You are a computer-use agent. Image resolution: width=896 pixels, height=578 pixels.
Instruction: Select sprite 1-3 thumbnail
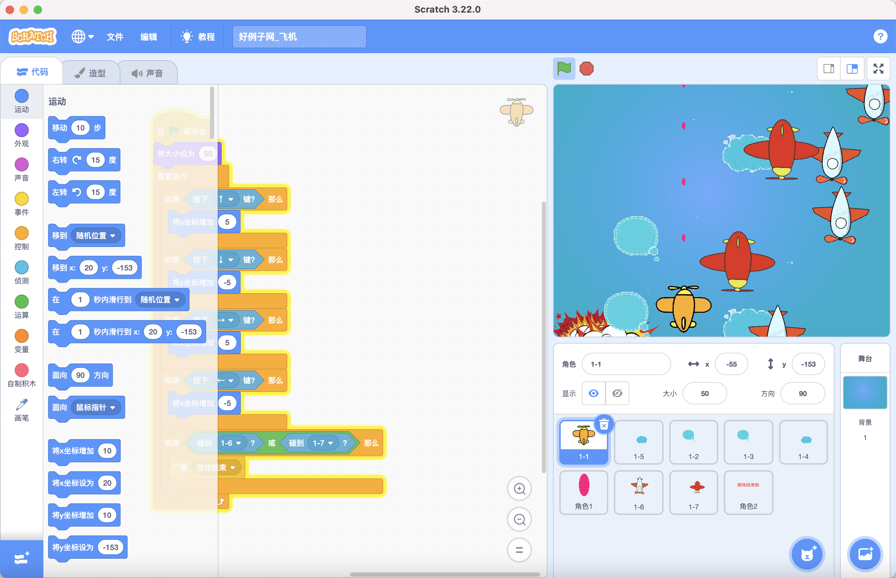click(748, 442)
